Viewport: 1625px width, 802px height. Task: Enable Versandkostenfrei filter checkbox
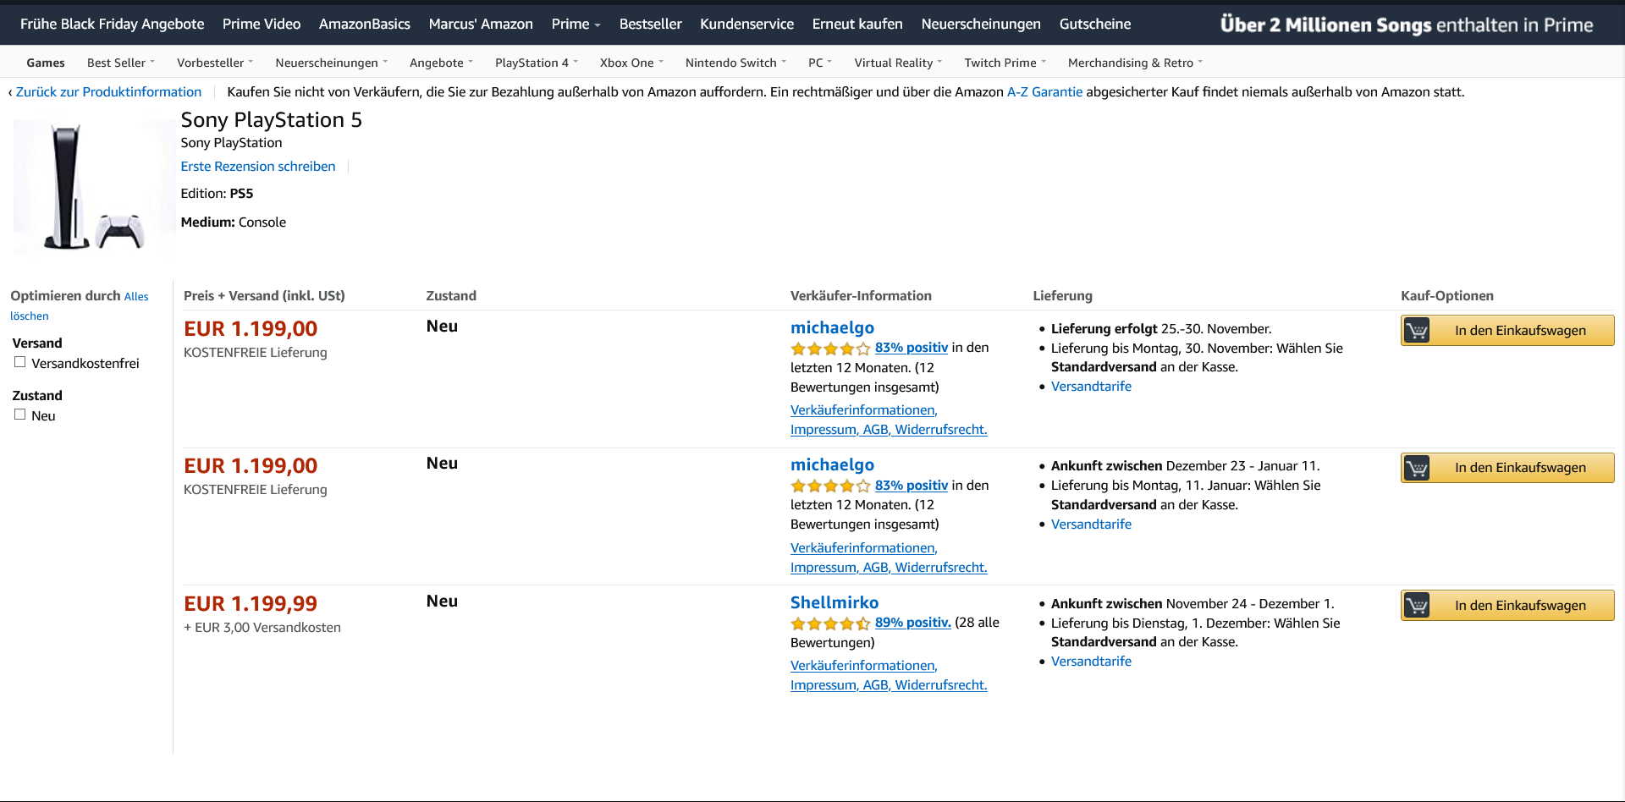tap(19, 362)
